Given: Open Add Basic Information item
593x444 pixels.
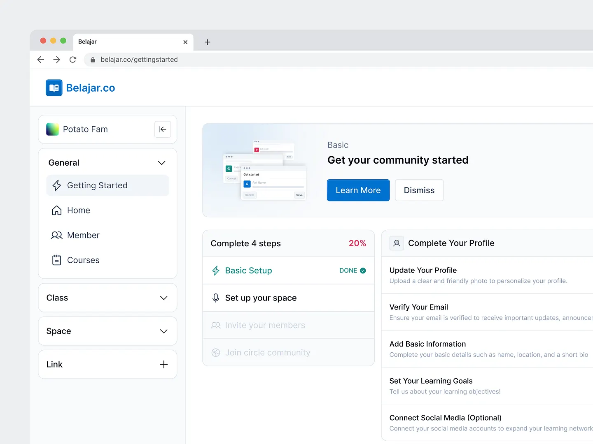Looking at the screenshot, I should pyautogui.click(x=487, y=349).
